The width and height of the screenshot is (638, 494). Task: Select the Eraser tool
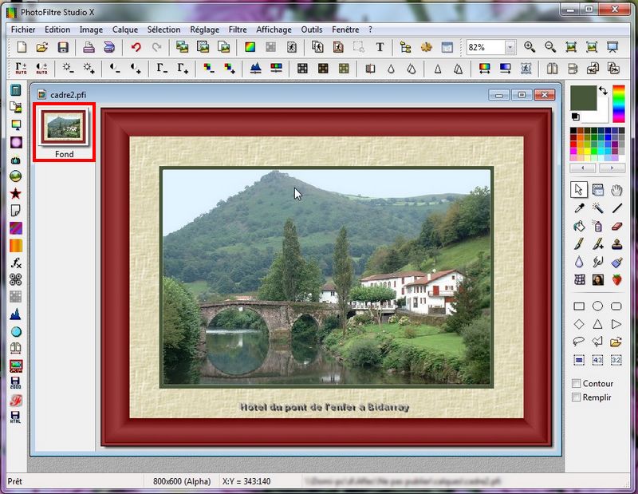pos(616,226)
